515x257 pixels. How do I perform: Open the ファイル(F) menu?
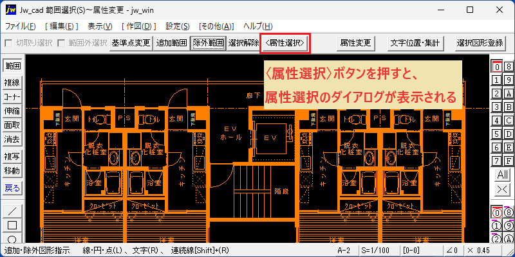(20, 26)
